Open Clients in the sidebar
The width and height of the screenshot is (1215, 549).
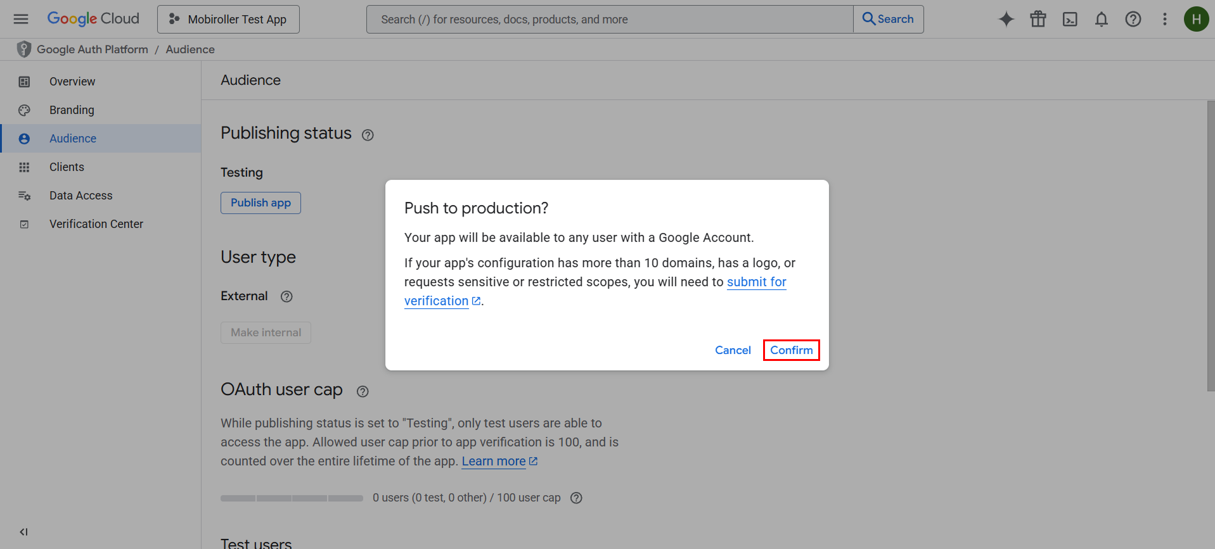coord(101,167)
